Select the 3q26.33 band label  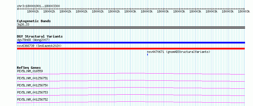point(23,24)
